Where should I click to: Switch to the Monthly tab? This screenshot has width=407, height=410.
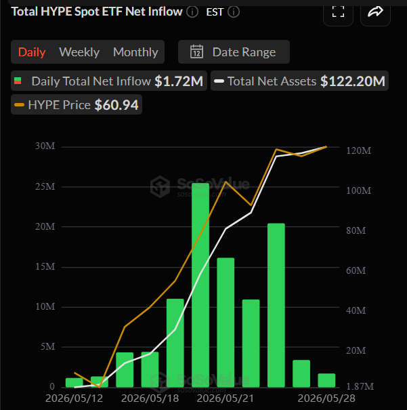click(x=135, y=52)
